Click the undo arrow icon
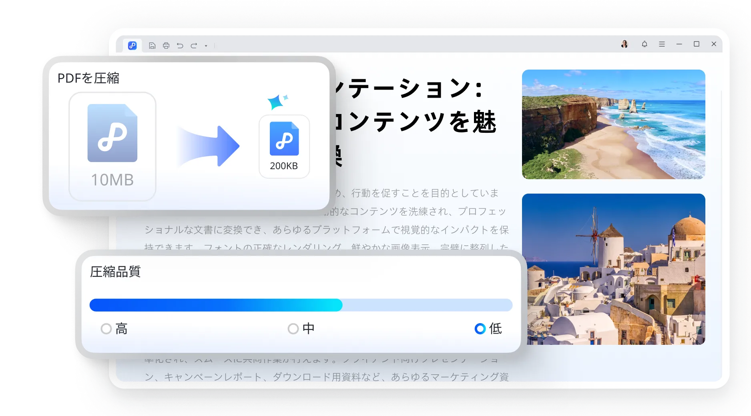The width and height of the screenshot is (751, 416). [x=180, y=46]
